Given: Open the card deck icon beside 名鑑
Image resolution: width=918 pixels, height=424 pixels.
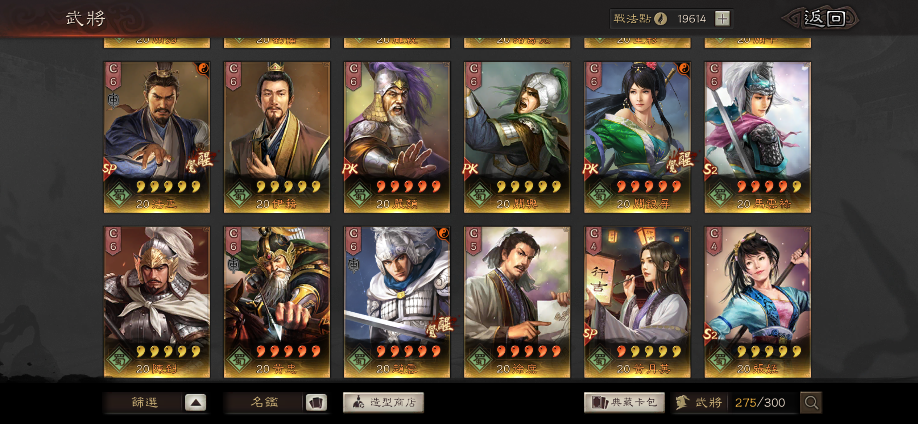Looking at the screenshot, I should (x=316, y=402).
